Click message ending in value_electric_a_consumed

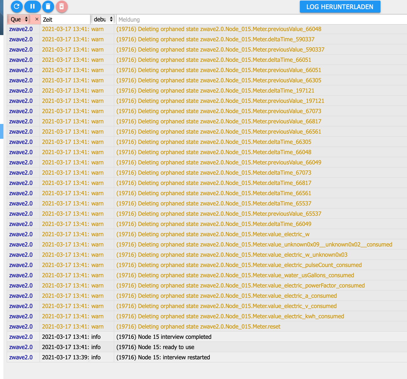pos(227,296)
